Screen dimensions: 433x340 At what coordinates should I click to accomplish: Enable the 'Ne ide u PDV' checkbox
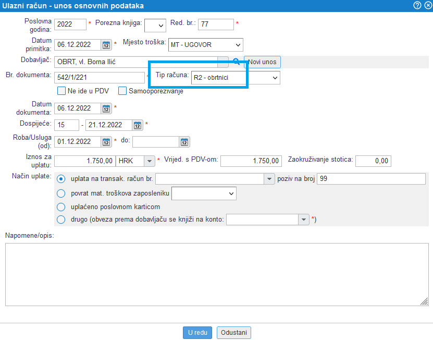[x=61, y=91]
